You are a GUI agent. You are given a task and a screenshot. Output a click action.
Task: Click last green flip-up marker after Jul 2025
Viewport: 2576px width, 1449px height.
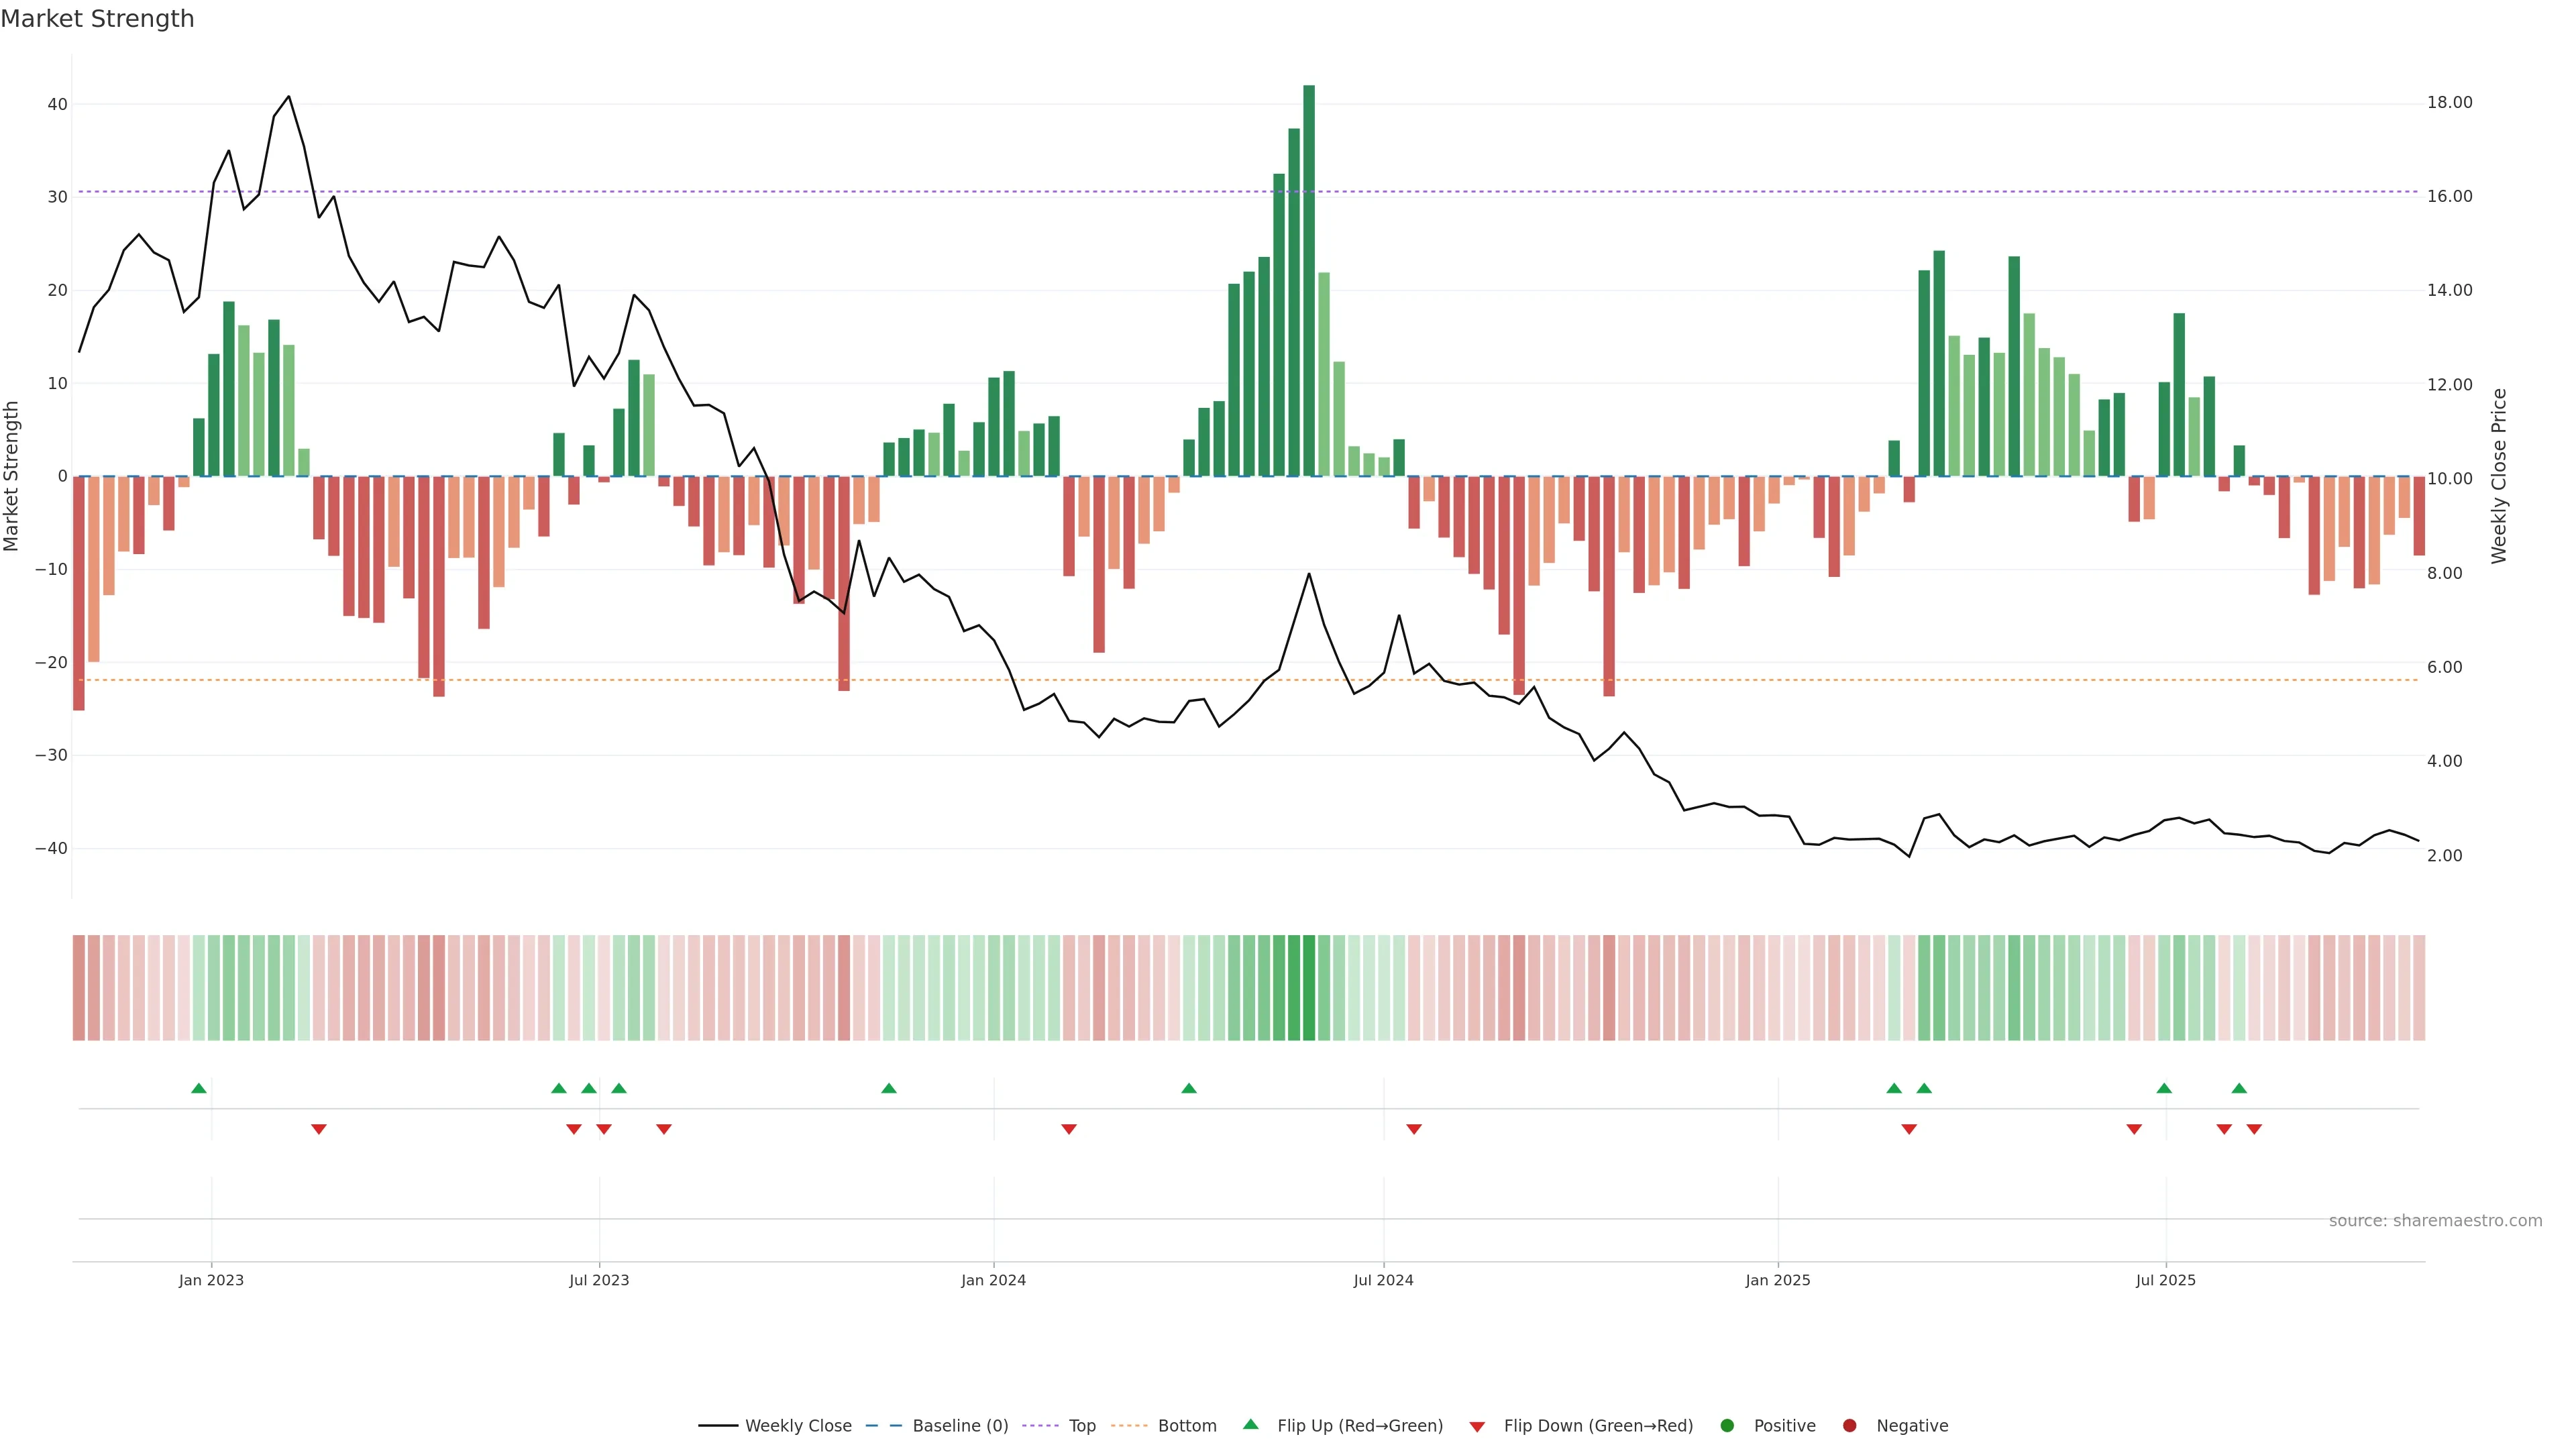[x=2239, y=1088]
